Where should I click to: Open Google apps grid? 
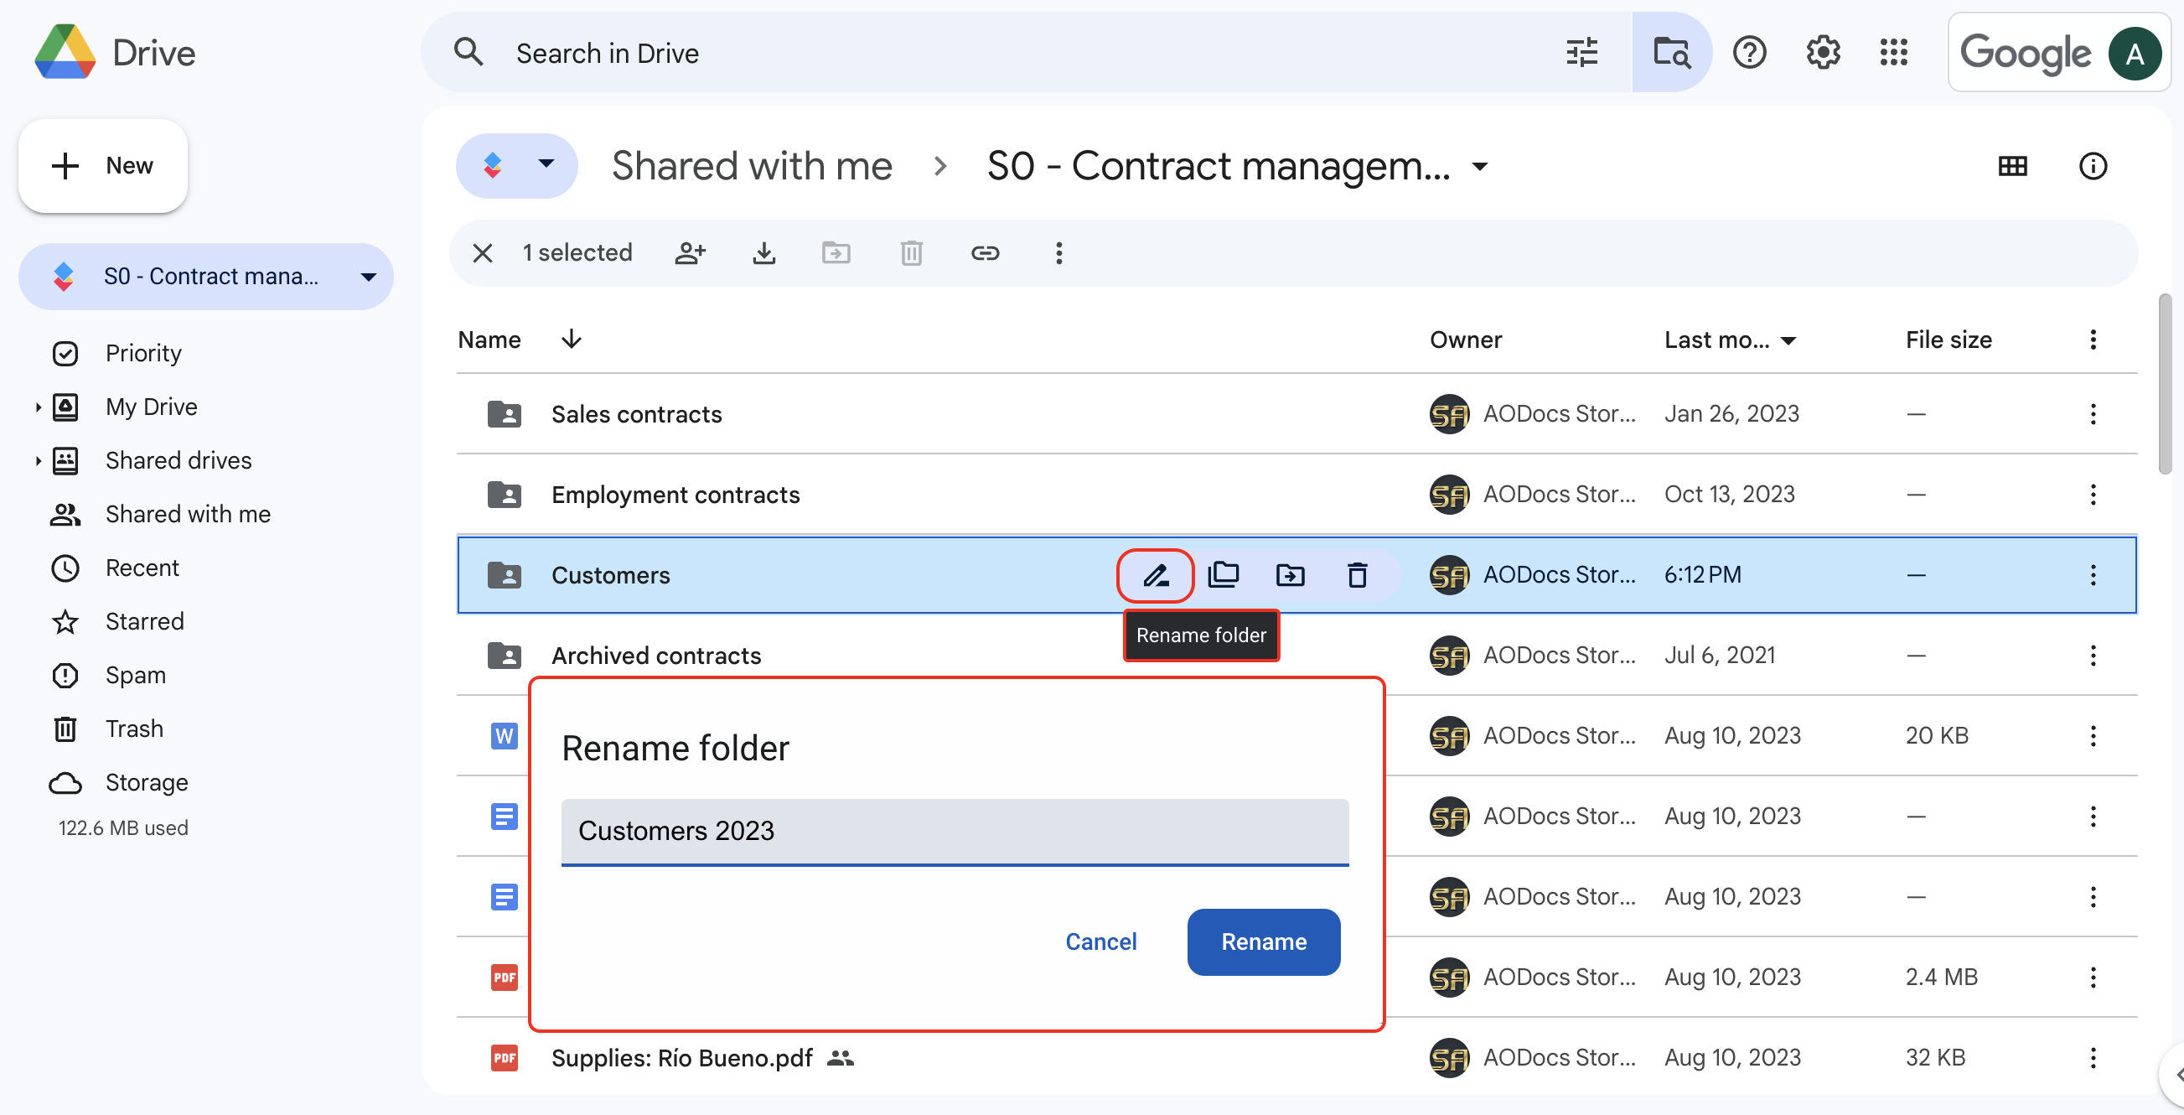click(1893, 53)
